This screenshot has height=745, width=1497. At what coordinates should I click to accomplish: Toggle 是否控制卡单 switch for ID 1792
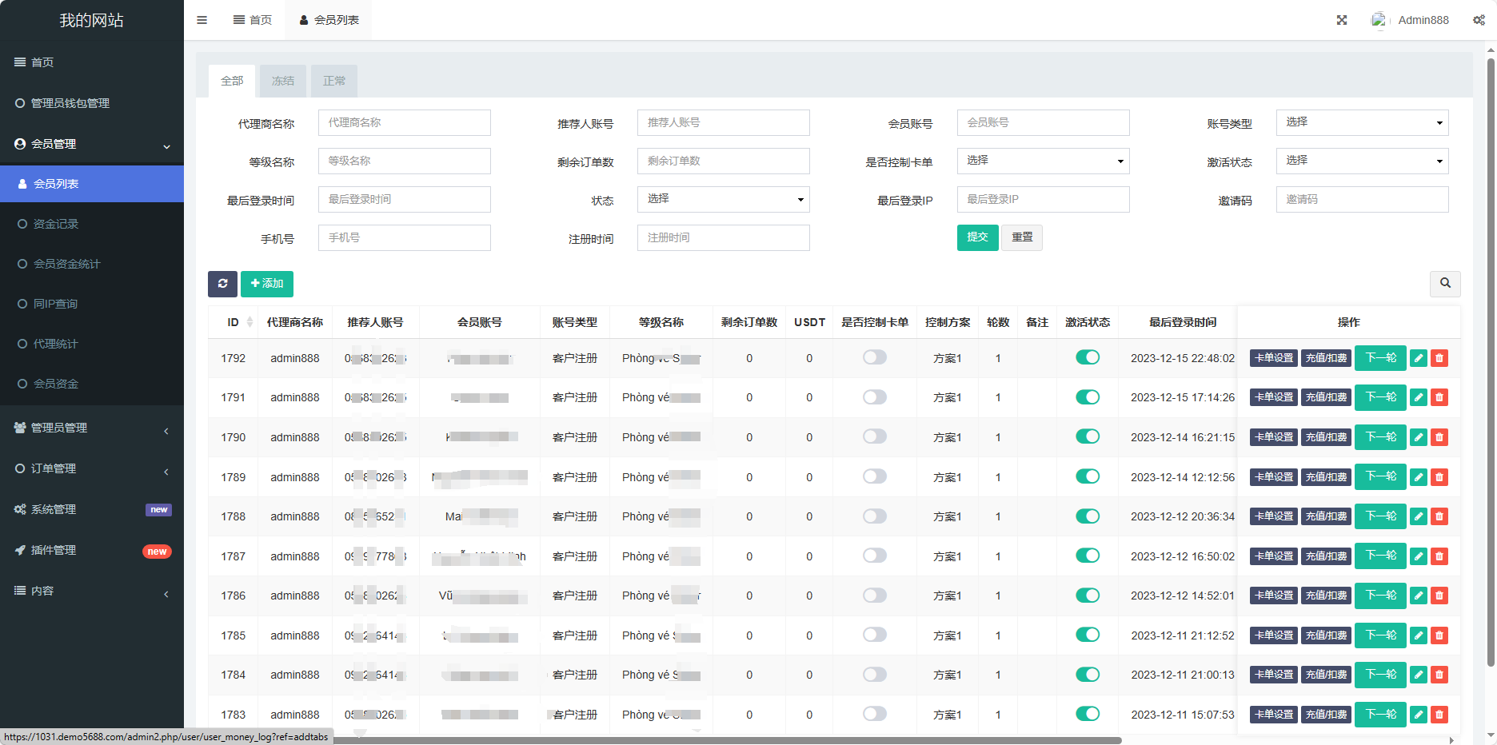click(874, 357)
